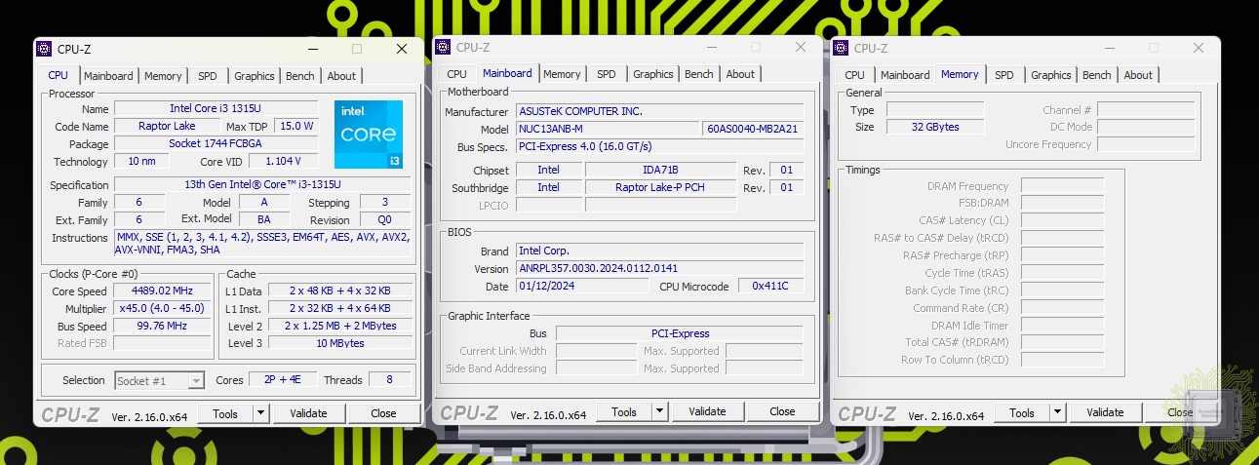1259x465 pixels.
Task: Select the CPU tab in left window
Action: click(x=59, y=75)
